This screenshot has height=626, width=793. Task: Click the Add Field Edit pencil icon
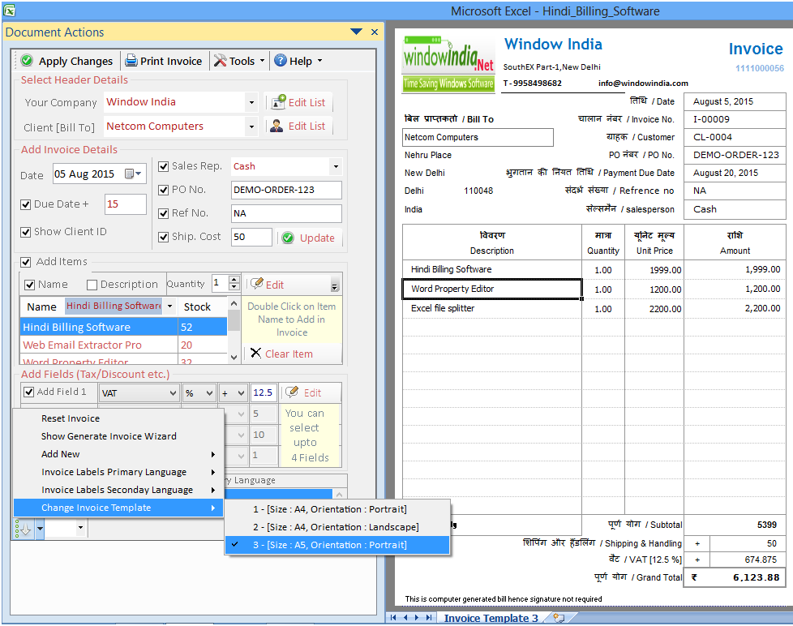(x=291, y=392)
